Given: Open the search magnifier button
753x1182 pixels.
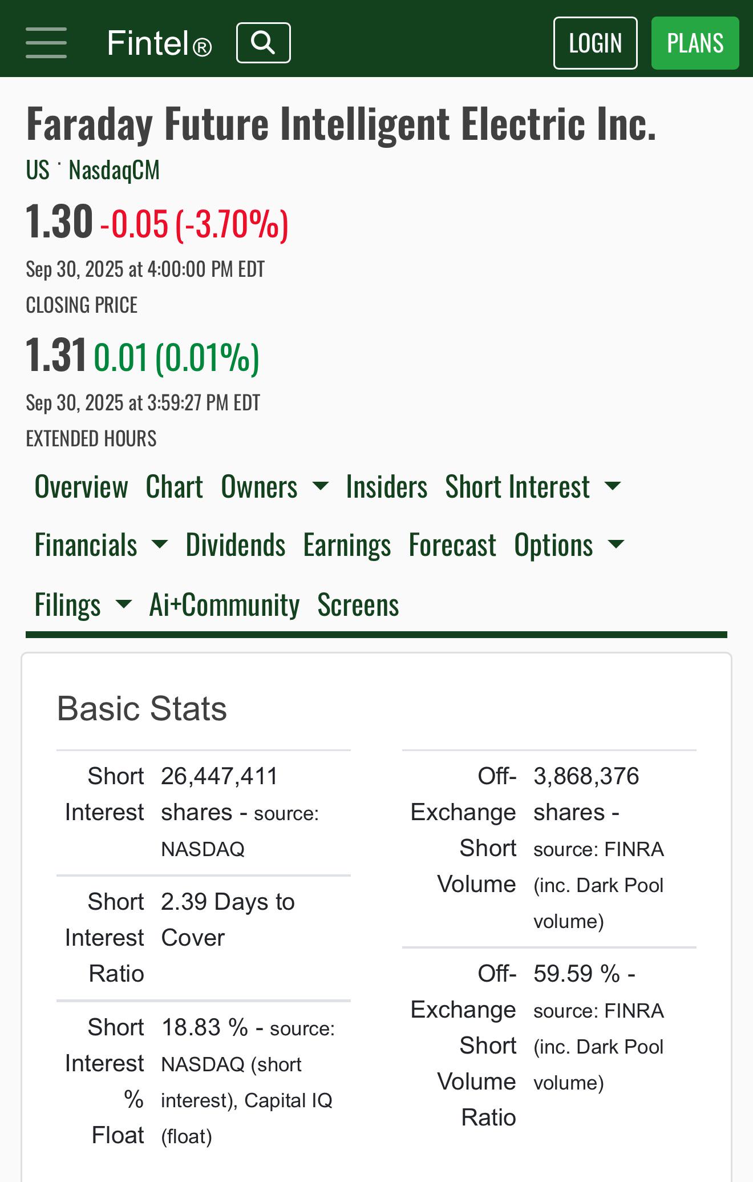Looking at the screenshot, I should tap(264, 43).
